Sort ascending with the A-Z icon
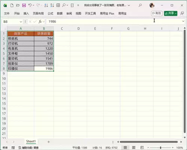Image resolution: width=187 pixels, height=150 pixels. pos(46,5)
